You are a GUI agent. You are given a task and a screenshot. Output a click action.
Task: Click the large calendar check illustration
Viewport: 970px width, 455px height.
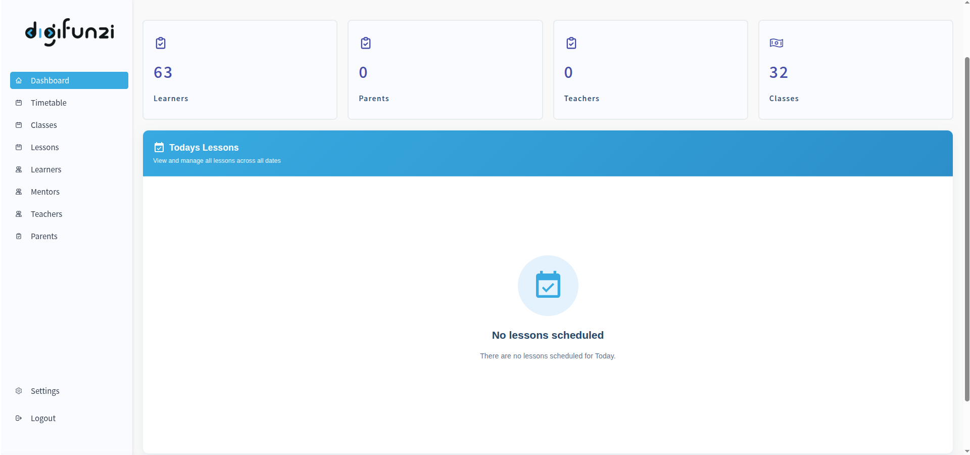548,286
